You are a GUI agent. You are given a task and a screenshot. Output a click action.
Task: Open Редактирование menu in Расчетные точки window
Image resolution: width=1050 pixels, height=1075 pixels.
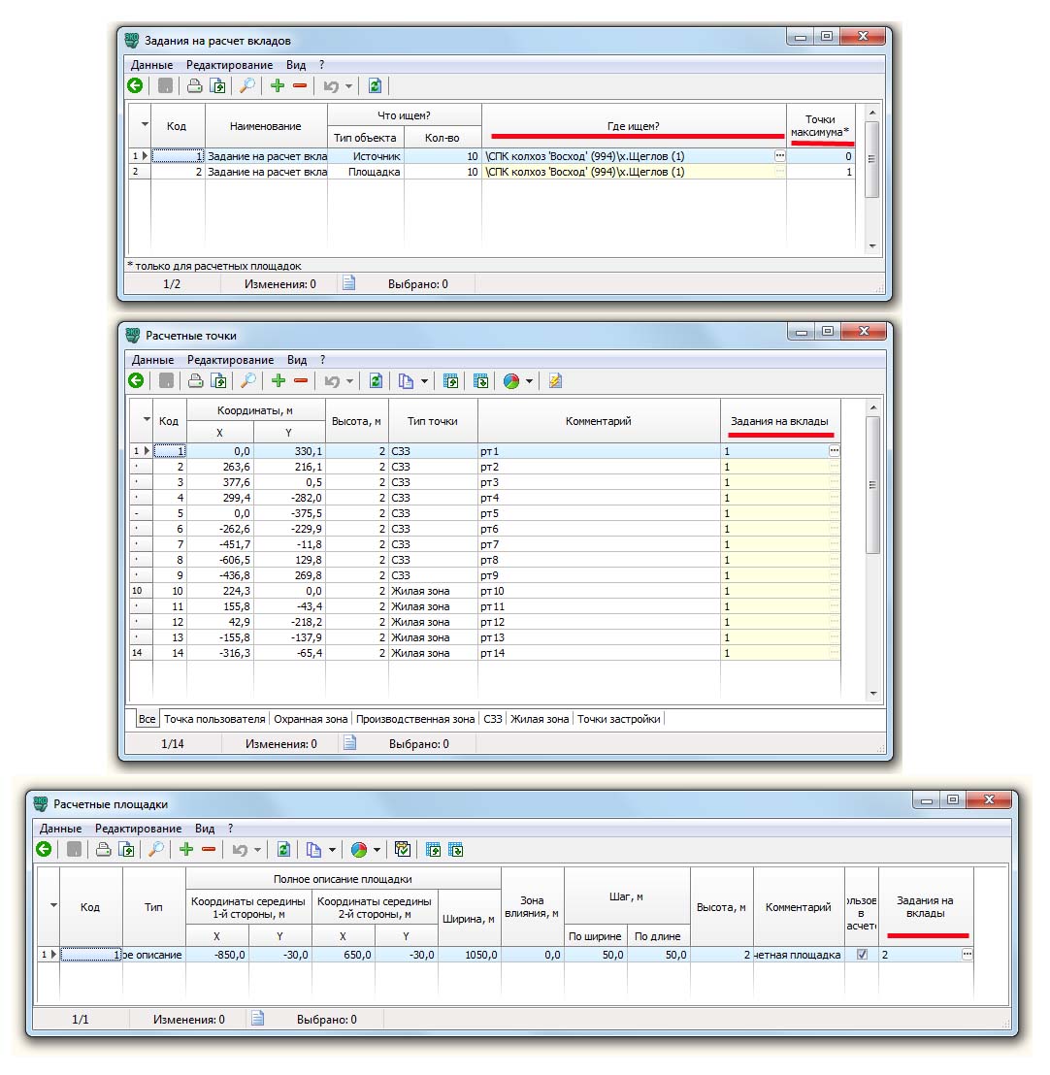click(230, 360)
